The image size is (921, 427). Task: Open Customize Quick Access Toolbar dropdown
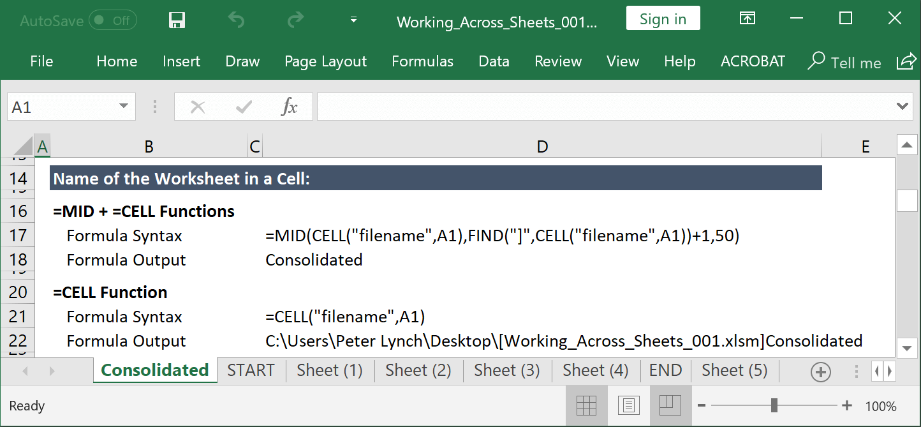(353, 20)
